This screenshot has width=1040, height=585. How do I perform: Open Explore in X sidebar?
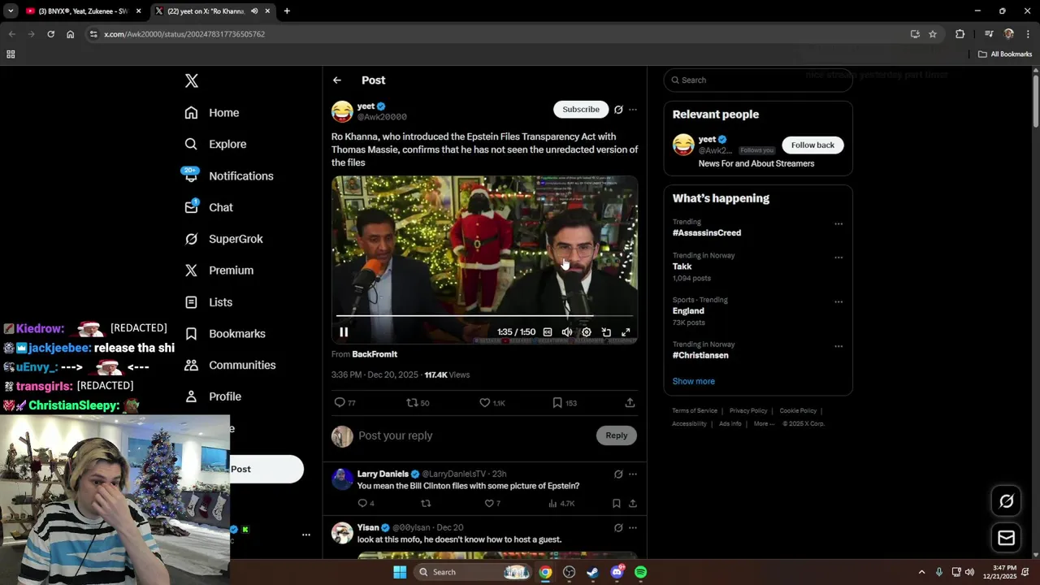215,144
